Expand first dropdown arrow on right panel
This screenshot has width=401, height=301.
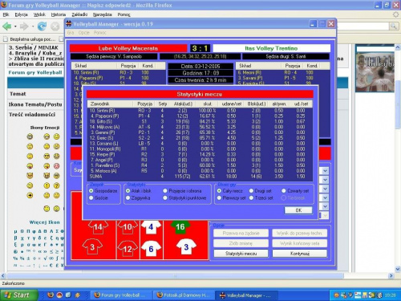pos(325,171)
